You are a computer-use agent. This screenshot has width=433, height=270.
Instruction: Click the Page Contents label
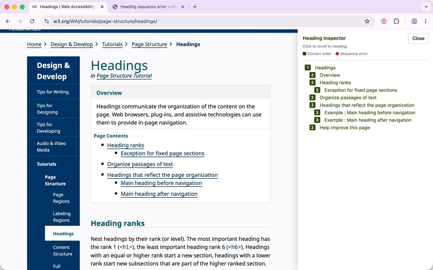pos(111,136)
